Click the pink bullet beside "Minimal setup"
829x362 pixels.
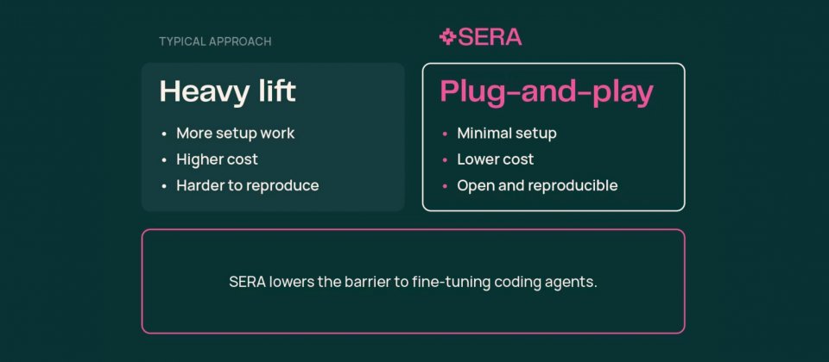pos(445,134)
